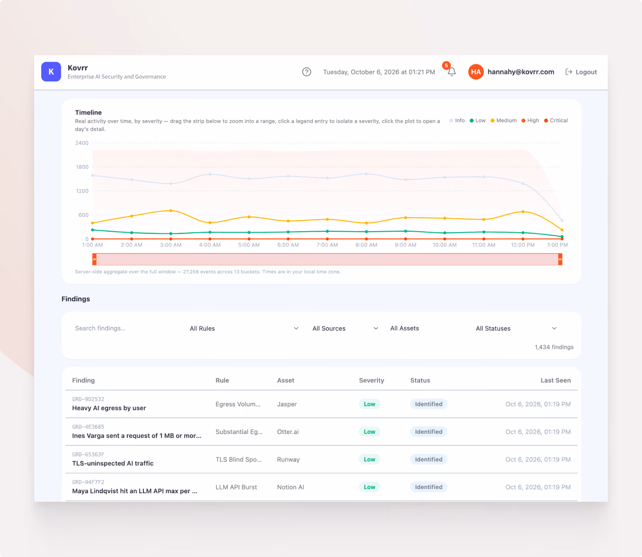Screen dimensions: 642x557
Task: Sort by the Status column header
Action: tap(420, 381)
